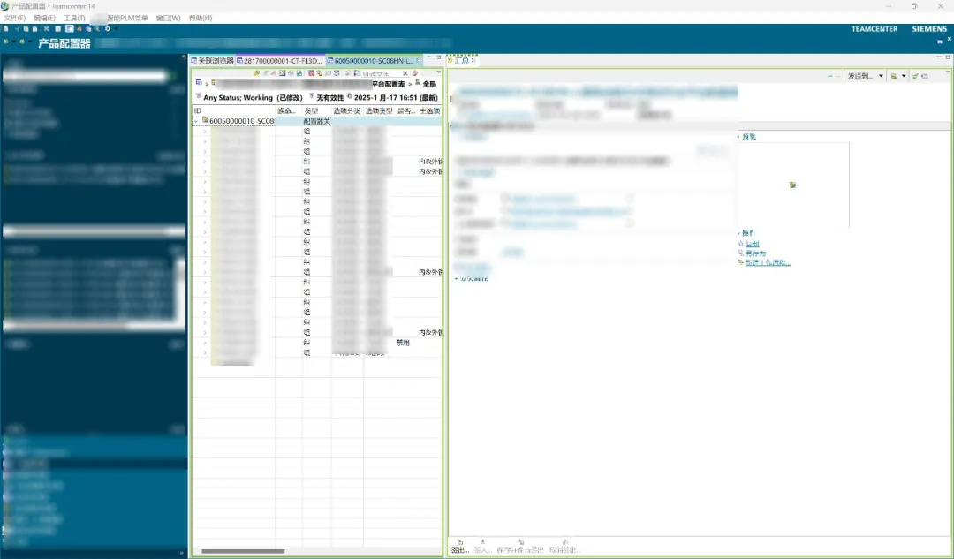The height and width of the screenshot is (559, 954).
Task: Collapse the 60050000010-SC08 root tree node
Action: pos(196,121)
